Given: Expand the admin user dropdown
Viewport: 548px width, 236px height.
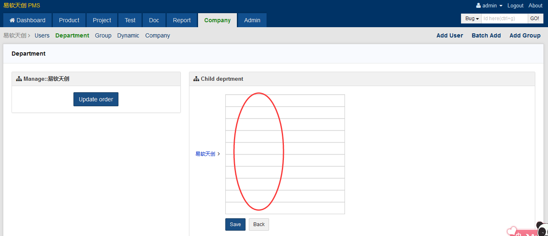Looking at the screenshot, I should [489, 6].
